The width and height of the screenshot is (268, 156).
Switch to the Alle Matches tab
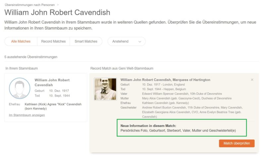(21, 41)
